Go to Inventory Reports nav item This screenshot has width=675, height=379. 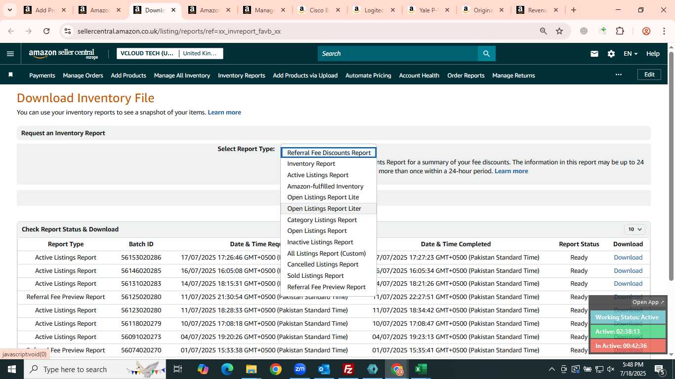pos(241,76)
